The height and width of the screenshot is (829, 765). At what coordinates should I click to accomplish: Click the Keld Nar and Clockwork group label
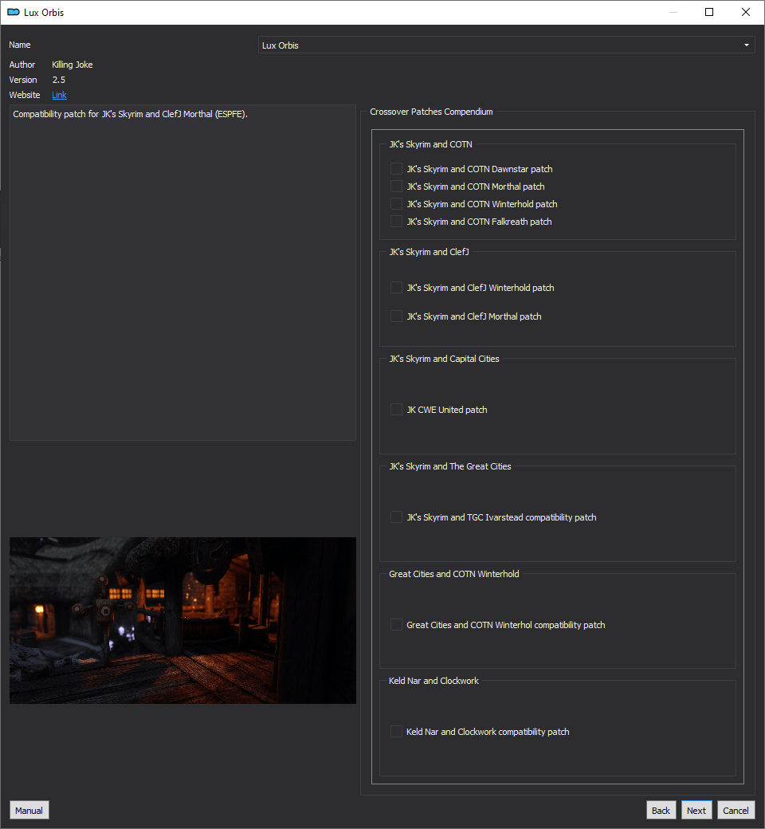pyautogui.click(x=433, y=681)
